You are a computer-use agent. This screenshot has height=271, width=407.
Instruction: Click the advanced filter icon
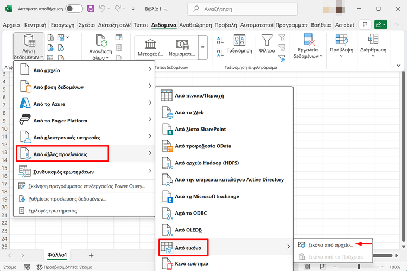pos(282,58)
